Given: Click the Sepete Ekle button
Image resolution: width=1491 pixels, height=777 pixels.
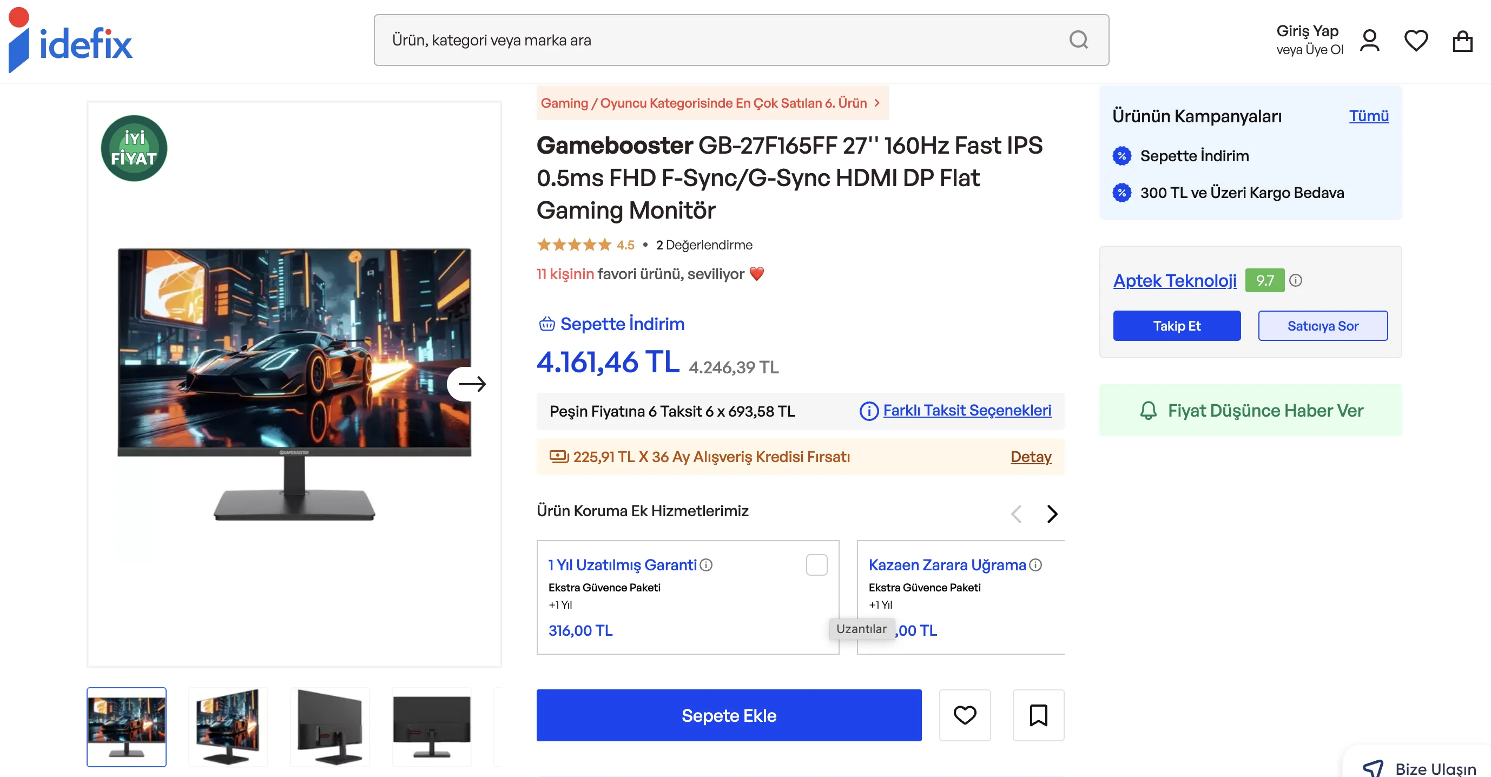Looking at the screenshot, I should [x=729, y=715].
